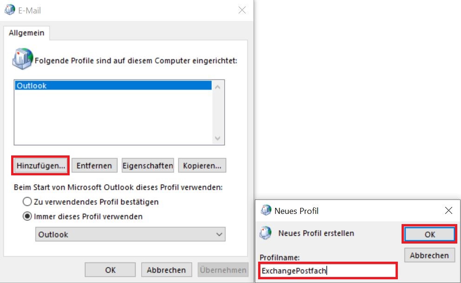This screenshot has width=461, height=283.
Task: Select 'Immer dieses Profil verwenden' radio option
Action: [27, 217]
